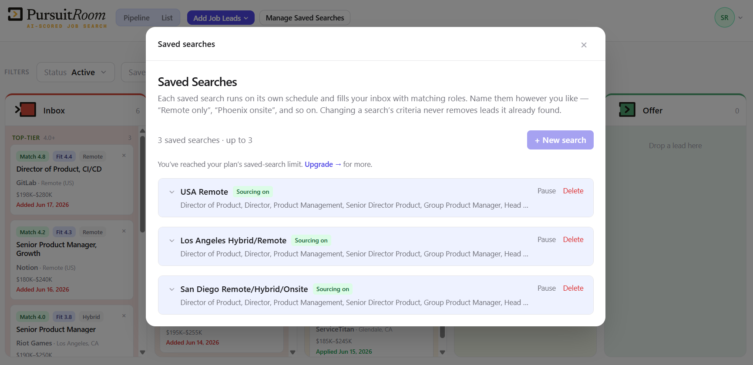Expand the USA Remote saved search
Image resolution: width=753 pixels, height=365 pixels.
172,192
